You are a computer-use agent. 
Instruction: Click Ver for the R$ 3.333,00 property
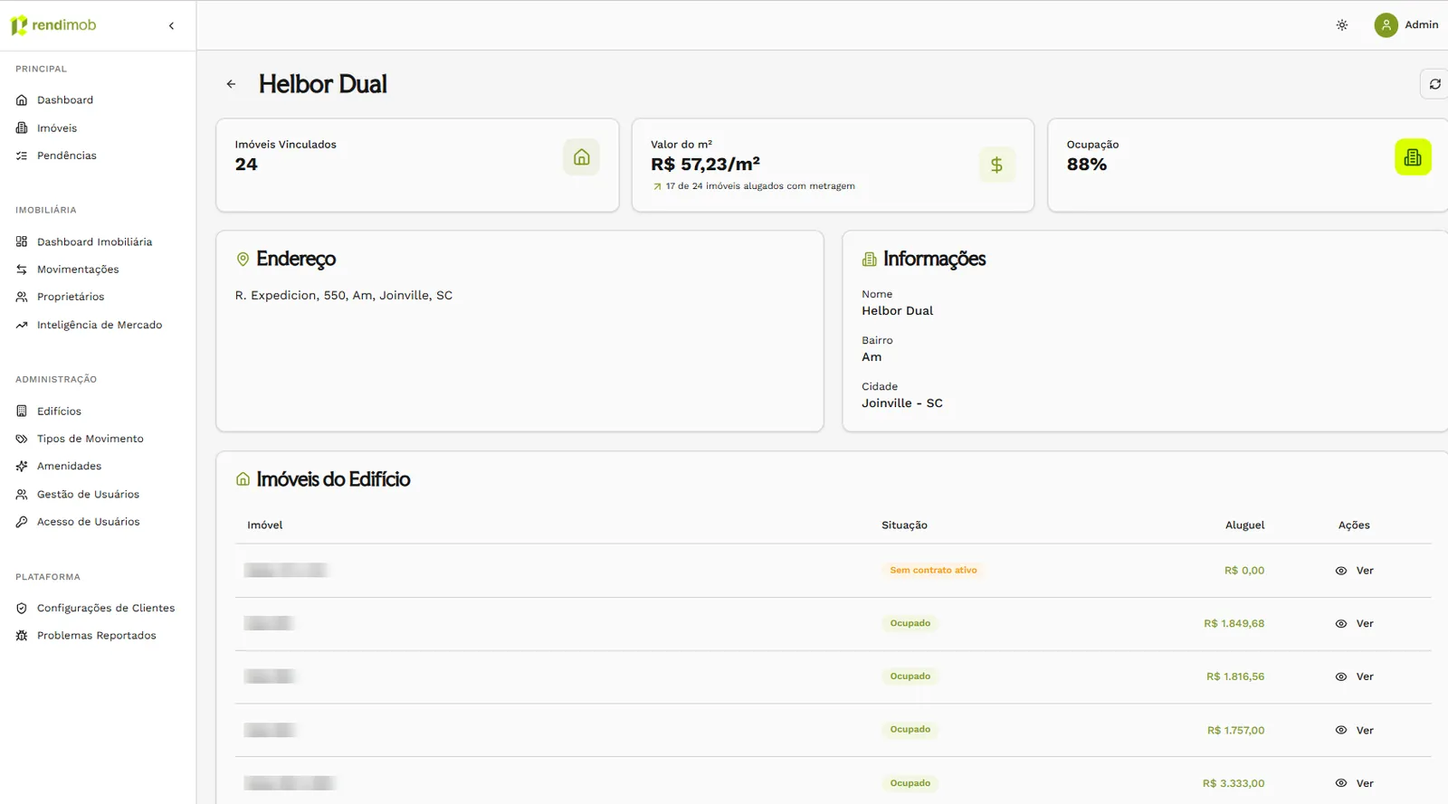1355,783
